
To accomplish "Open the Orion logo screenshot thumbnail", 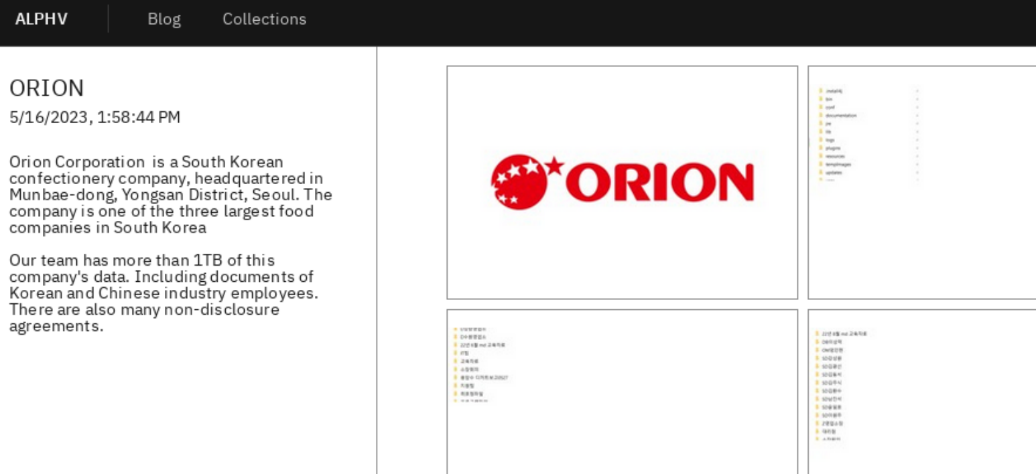I will [x=622, y=181].
